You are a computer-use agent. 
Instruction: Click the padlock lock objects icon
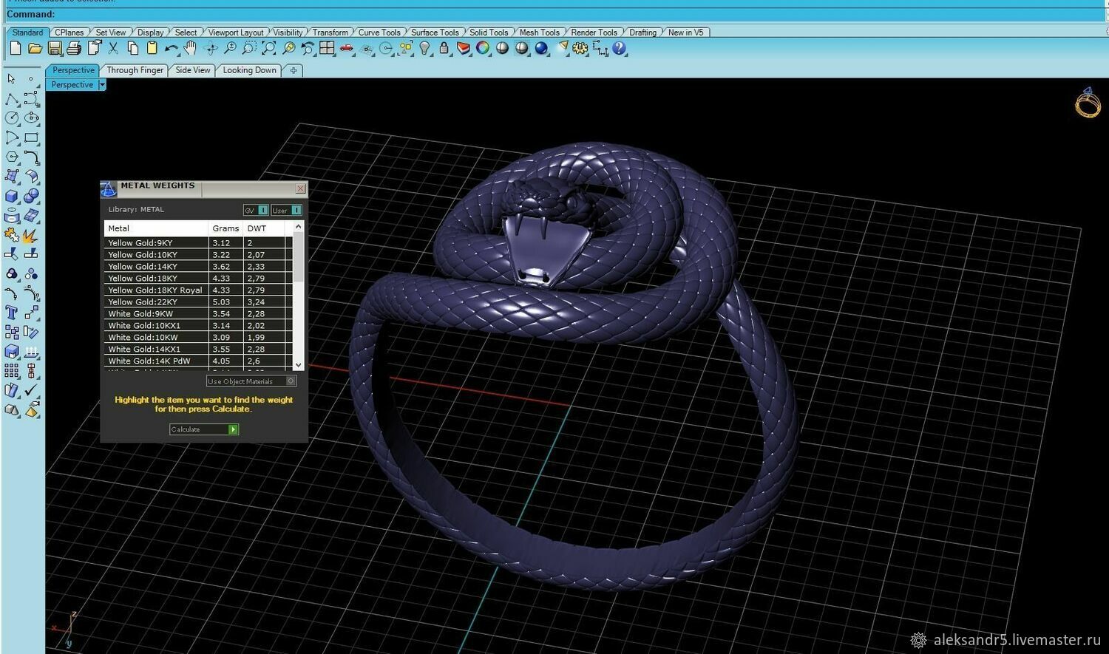click(444, 49)
